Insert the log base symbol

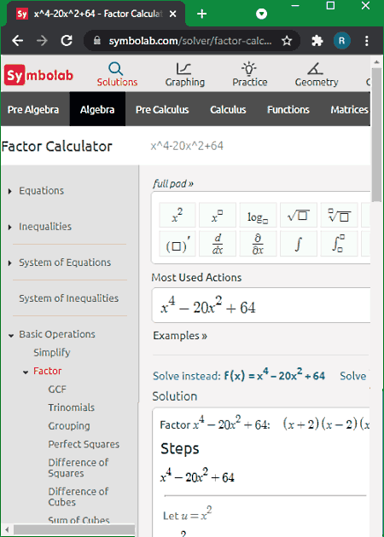click(x=259, y=215)
